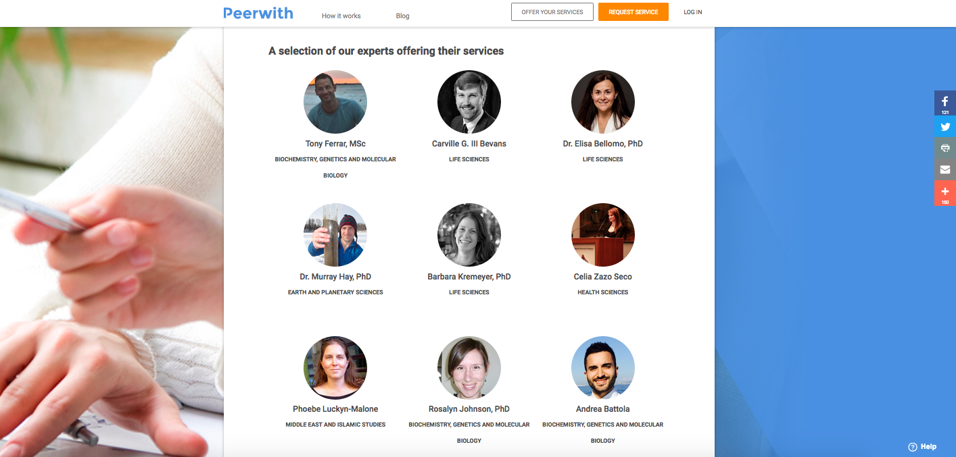Click the Facebook share counter showing 121

[x=945, y=112]
